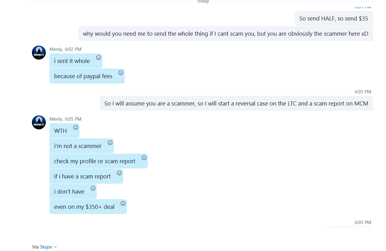Click "because of paypal fees" message text
This screenshot has width=386, height=251.
[x=83, y=76]
